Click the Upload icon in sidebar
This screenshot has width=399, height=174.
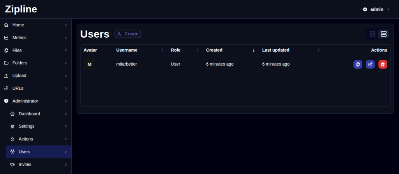tap(6, 76)
